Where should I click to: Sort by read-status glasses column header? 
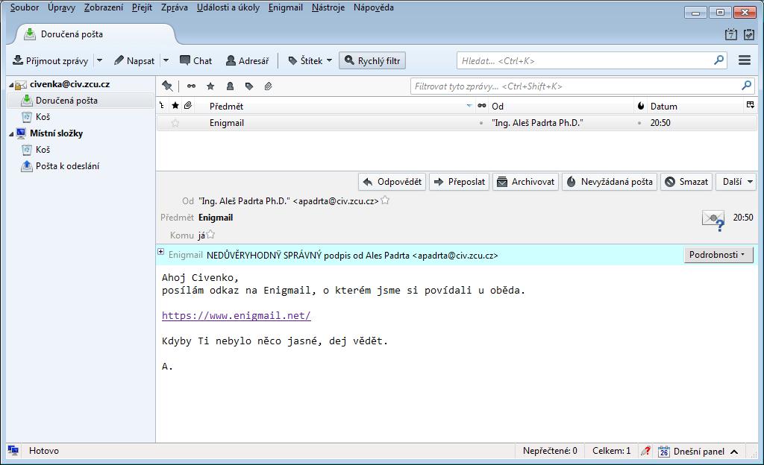tap(482, 106)
